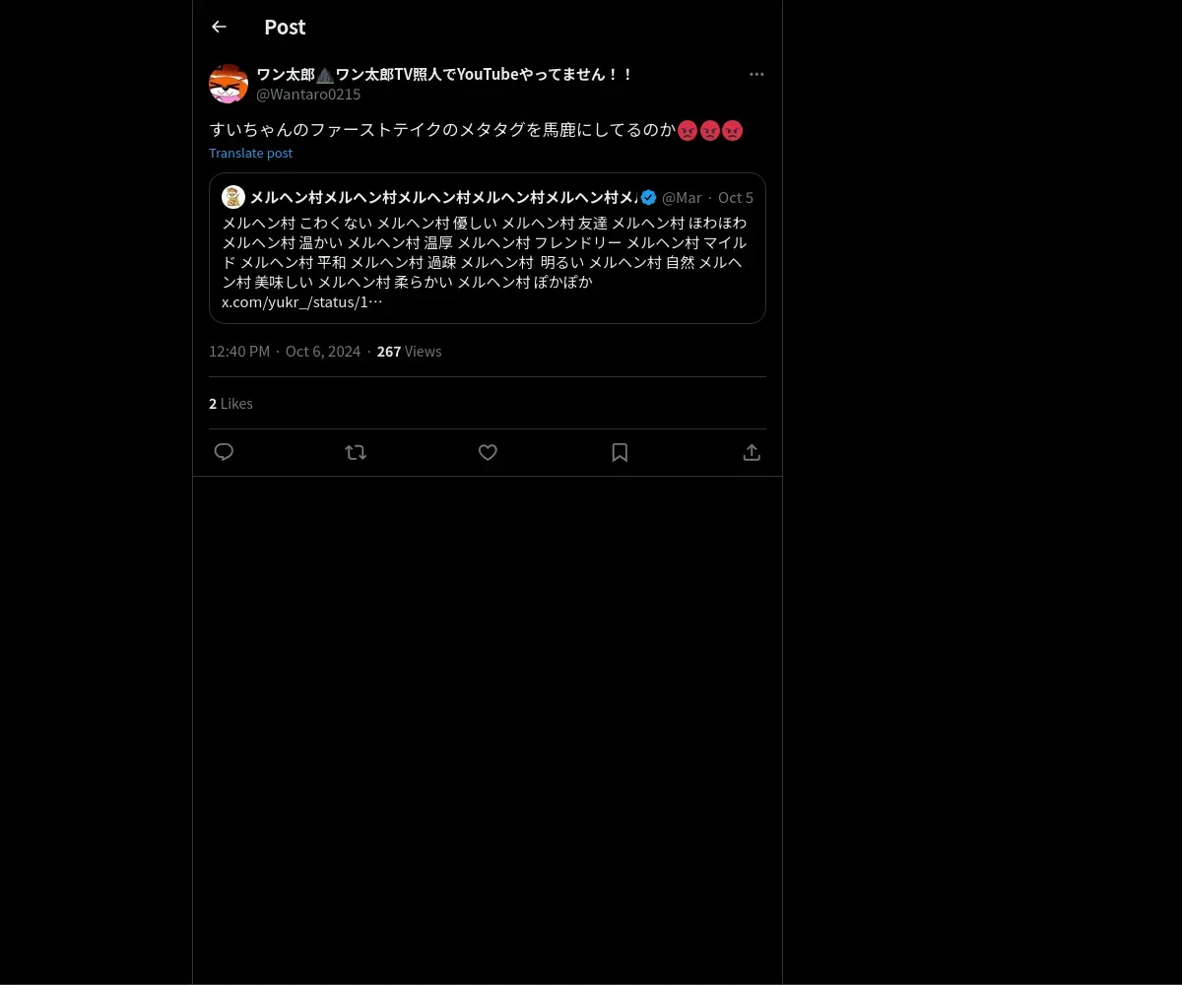This screenshot has height=985, width=1182.
Task: Open the 12:40 PM Oct 6 timestamp
Action: point(285,352)
